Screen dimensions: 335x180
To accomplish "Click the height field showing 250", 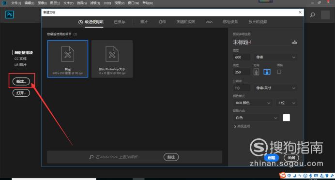I will 242,72.
